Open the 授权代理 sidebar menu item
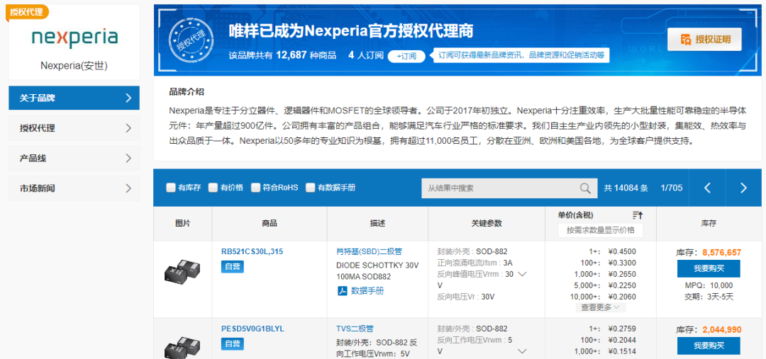This screenshot has width=766, height=359. (74, 128)
